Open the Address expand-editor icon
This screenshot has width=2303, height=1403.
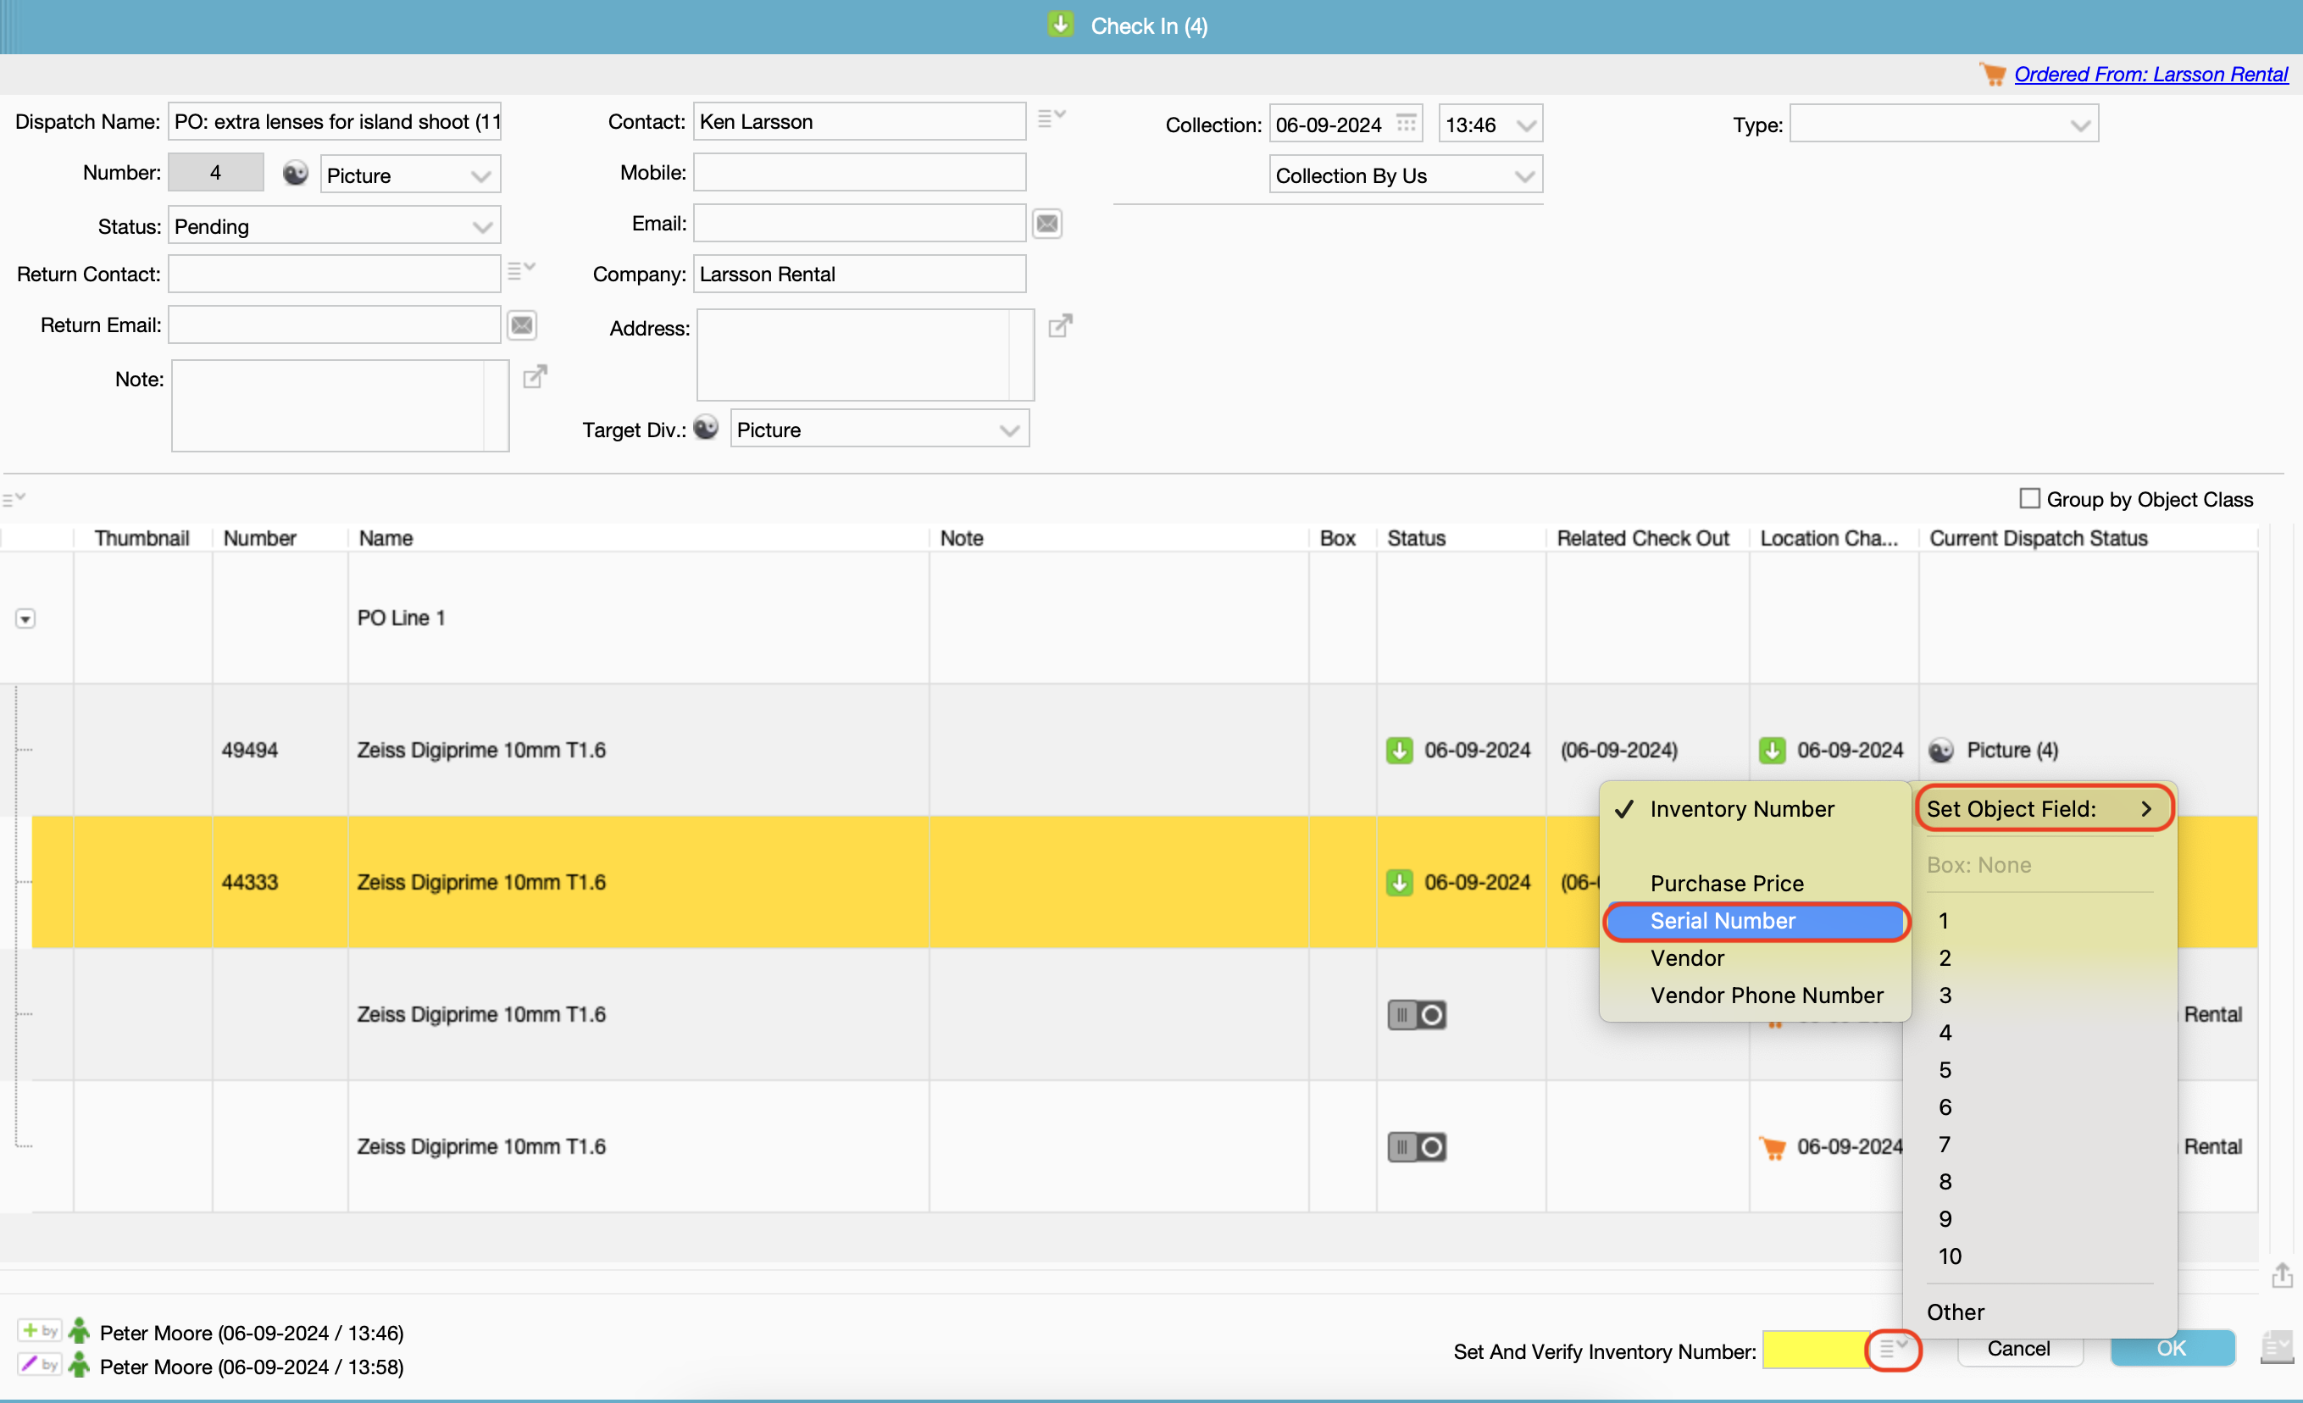point(1060,325)
